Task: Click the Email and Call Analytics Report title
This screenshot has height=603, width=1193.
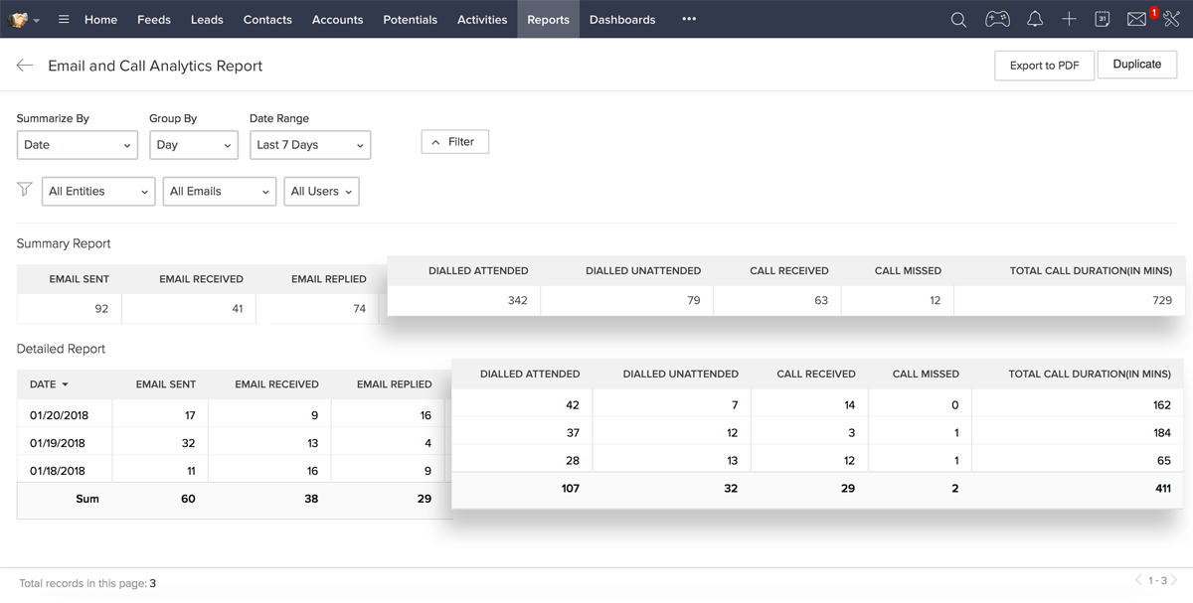Action: pos(155,66)
